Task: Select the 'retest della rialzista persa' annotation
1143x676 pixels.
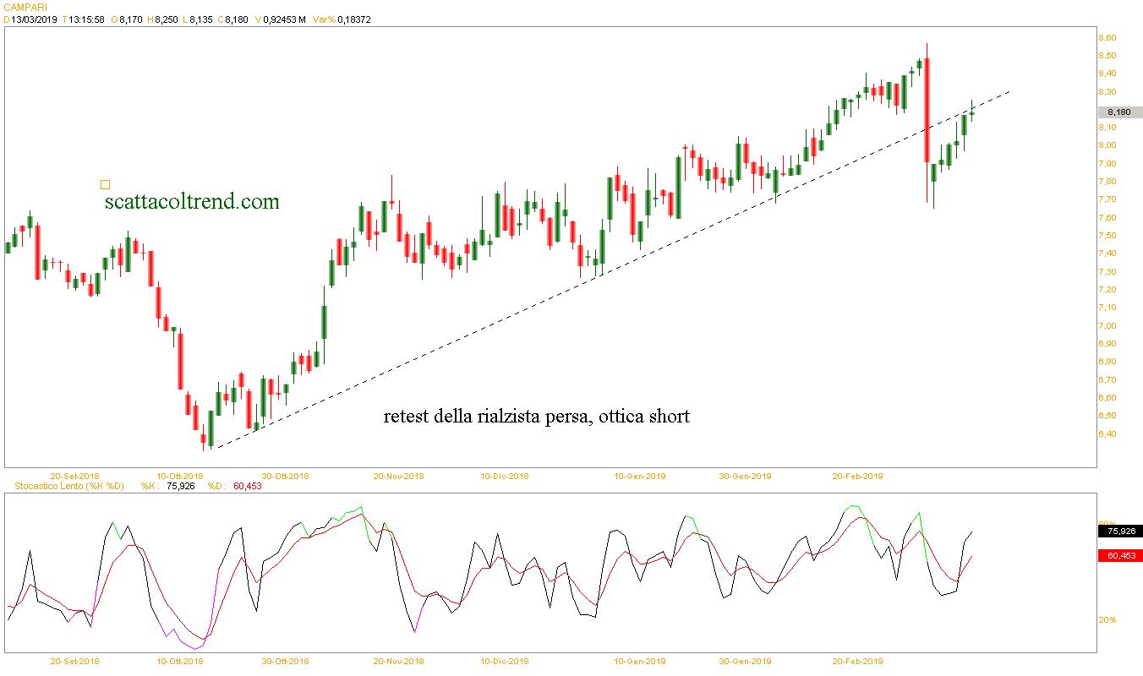Action: click(x=536, y=417)
